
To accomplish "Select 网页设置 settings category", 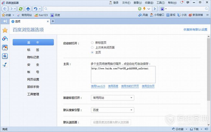I will click(33, 79).
